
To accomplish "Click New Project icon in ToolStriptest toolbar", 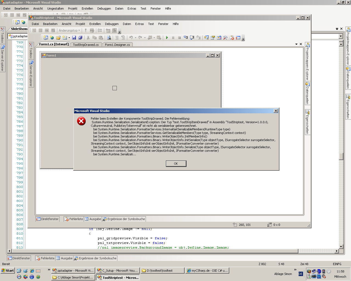I will [x=46, y=38].
